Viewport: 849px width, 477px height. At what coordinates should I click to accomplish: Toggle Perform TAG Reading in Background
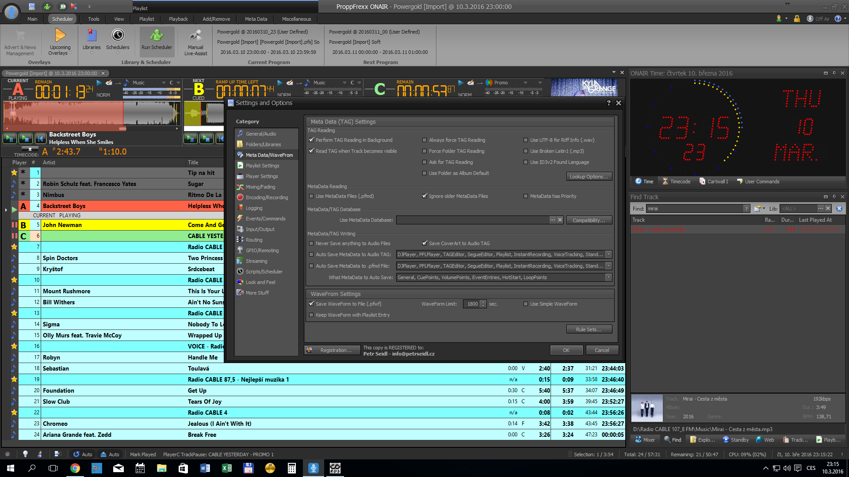(x=311, y=140)
